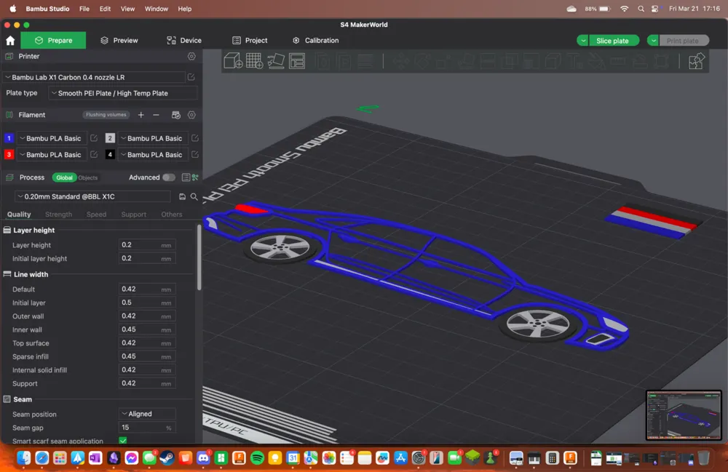Click the setting list icon beside Advanced
The height and width of the screenshot is (472, 728).
[186, 177]
